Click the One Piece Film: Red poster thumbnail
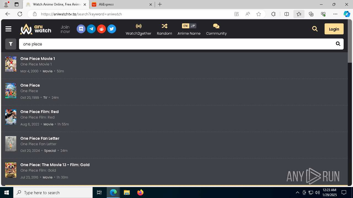 pos(11,117)
